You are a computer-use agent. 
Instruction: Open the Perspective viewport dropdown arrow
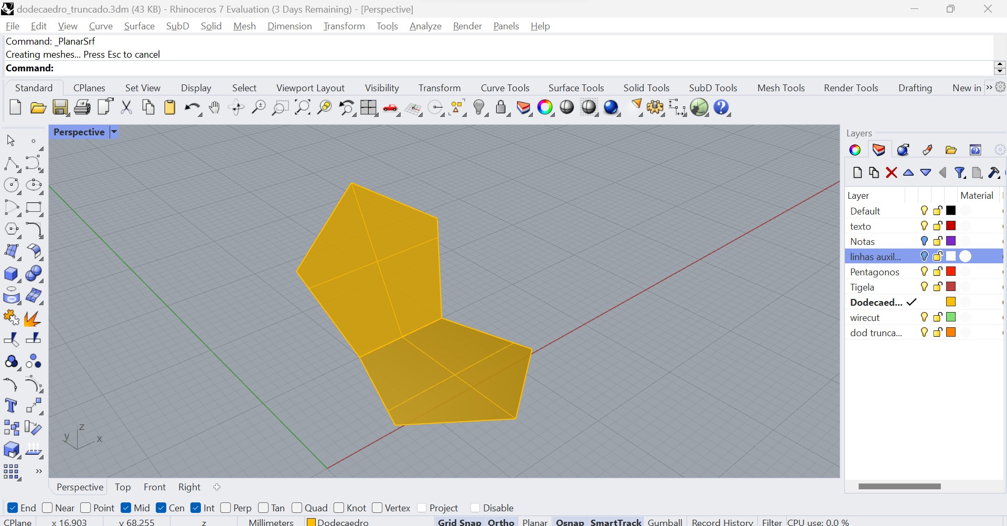(114, 132)
